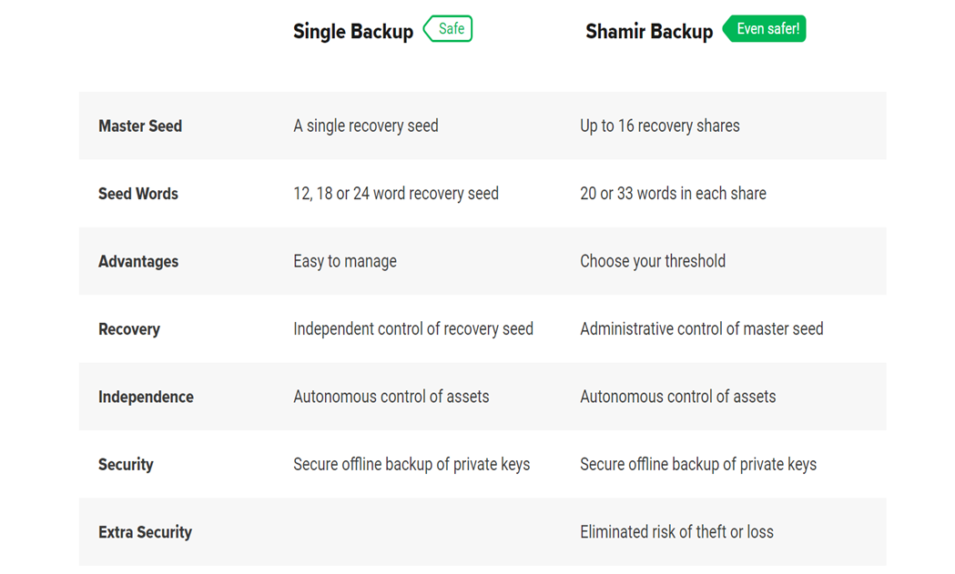Image resolution: width=955 pixels, height=574 pixels.
Task: Click the Extra Security row label
Action: pos(145,532)
